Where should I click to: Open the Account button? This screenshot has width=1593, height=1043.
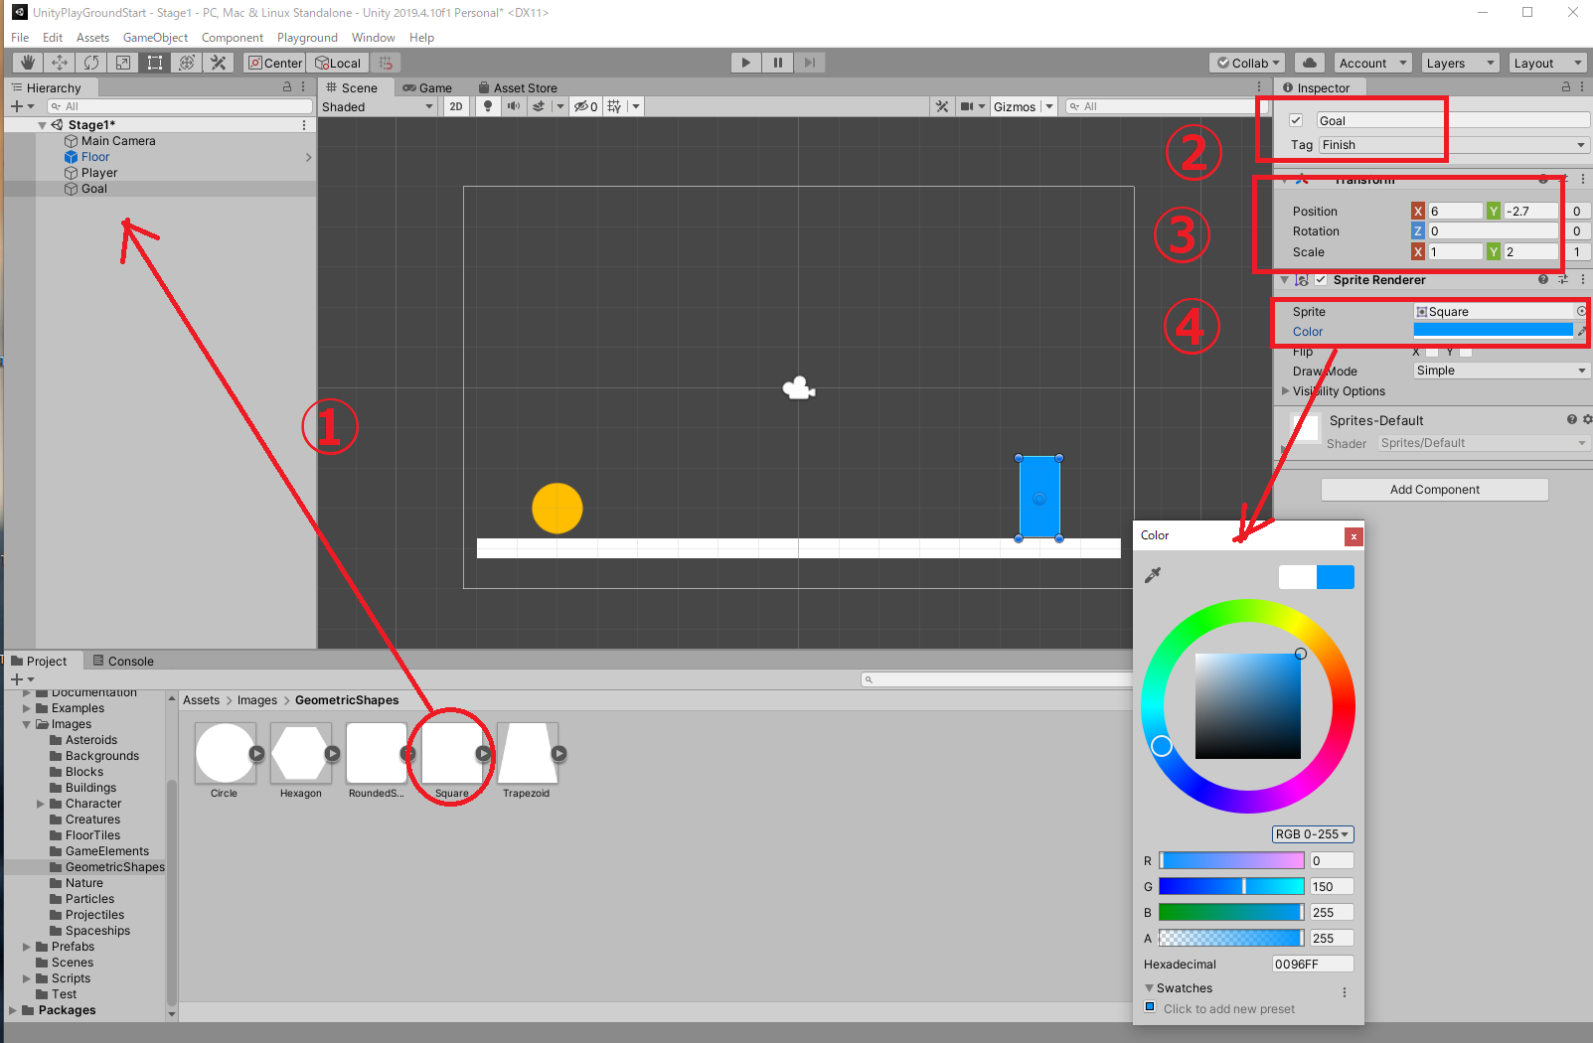(1372, 63)
